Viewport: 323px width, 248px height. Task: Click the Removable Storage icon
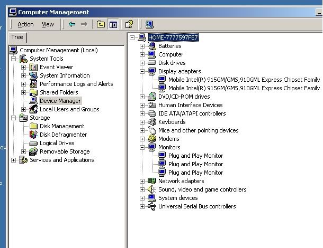33,151
